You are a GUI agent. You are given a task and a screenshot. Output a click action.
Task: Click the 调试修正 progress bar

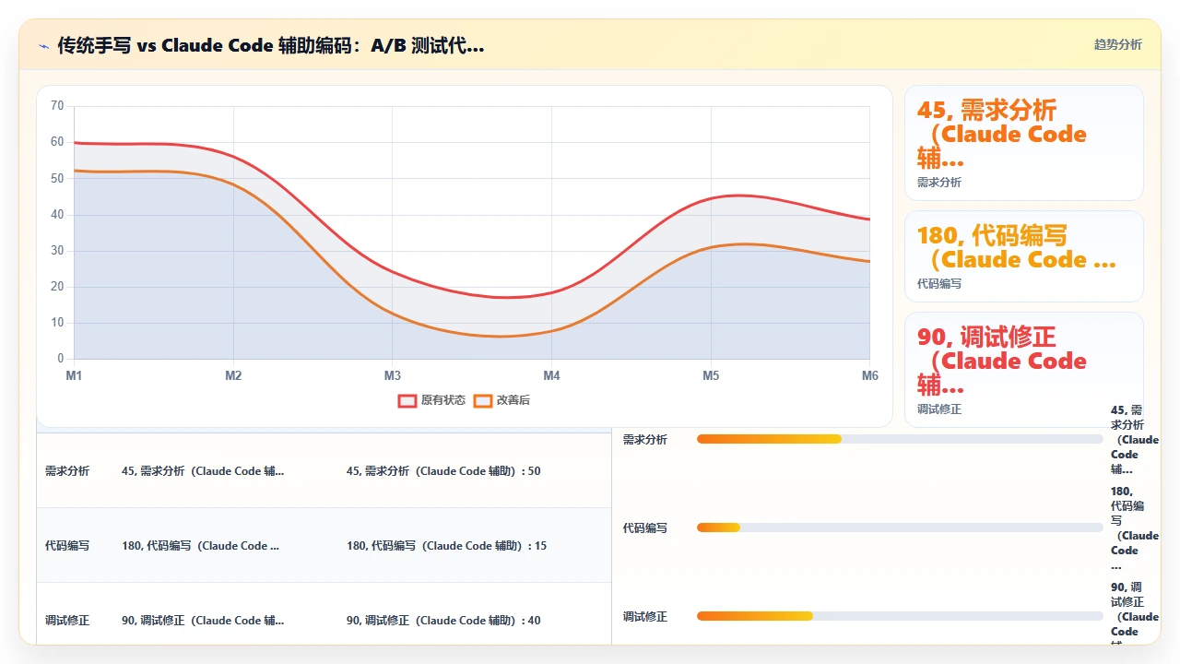[x=900, y=616]
